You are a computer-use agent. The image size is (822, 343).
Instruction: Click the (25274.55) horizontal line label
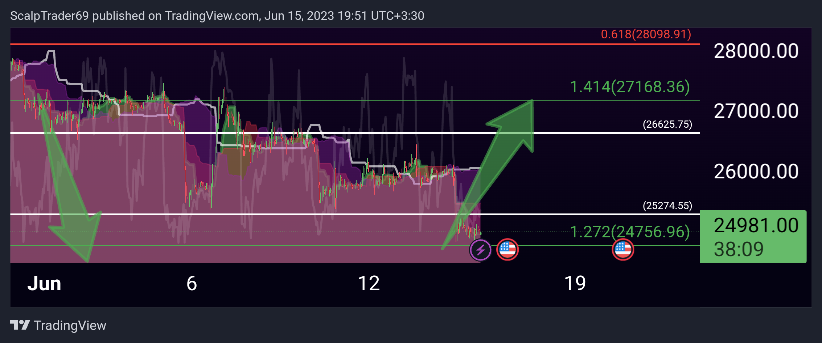pyautogui.click(x=667, y=206)
